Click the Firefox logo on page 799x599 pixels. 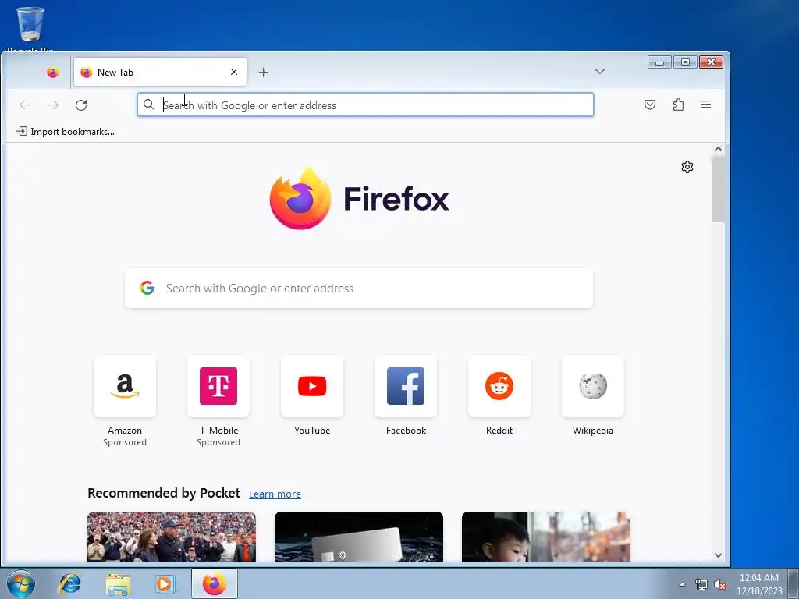[x=359, y=198]
